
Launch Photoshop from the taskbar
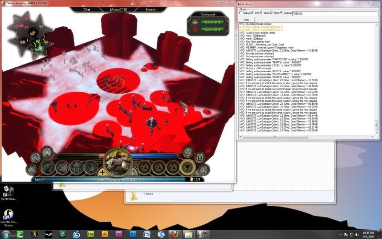pos(133,234)
